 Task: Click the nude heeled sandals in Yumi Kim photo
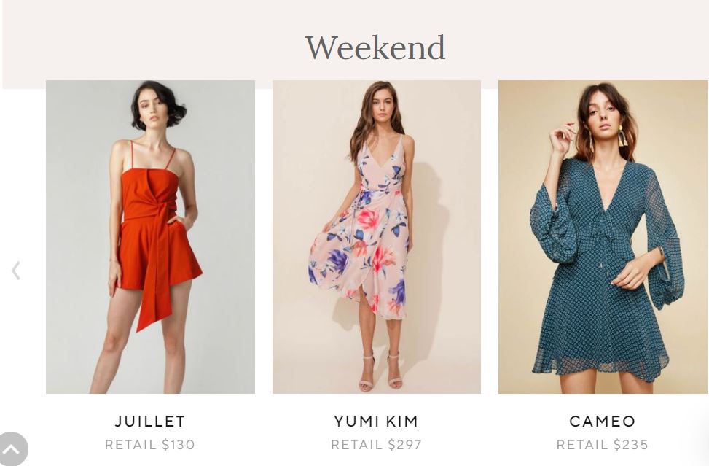[x=380, y=373]
